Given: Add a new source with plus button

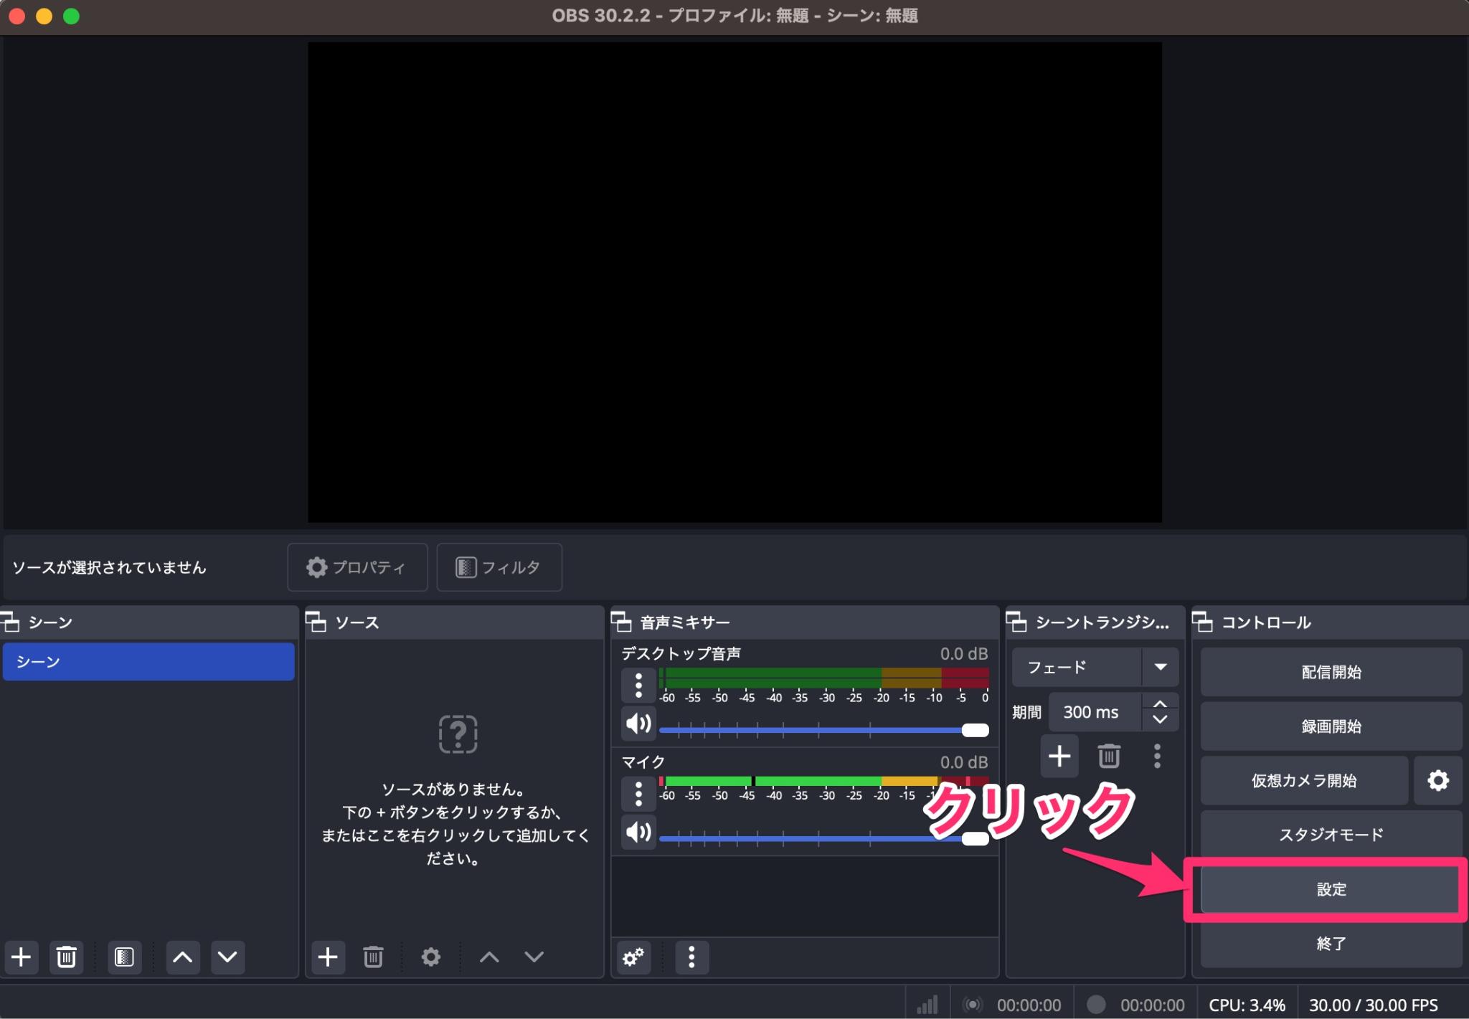Looking at the screenshot, I should pos(328,957).
